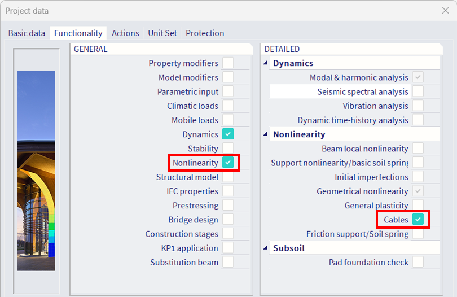Open the Unit Set tab
457x297 pixels.
pyautogui.click(x=162, y=33)
